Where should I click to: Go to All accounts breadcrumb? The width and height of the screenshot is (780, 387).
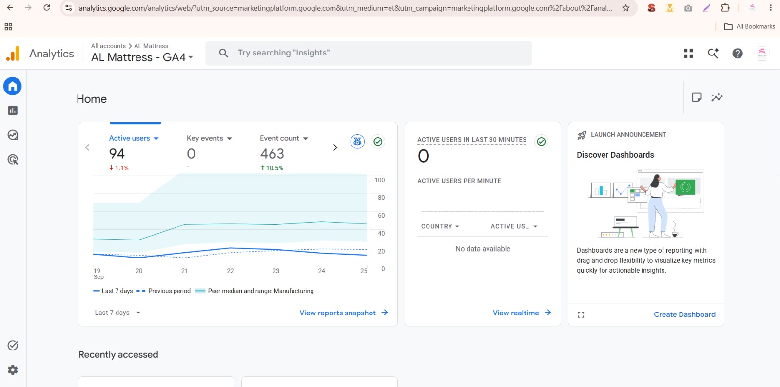[x=108, y=46]
